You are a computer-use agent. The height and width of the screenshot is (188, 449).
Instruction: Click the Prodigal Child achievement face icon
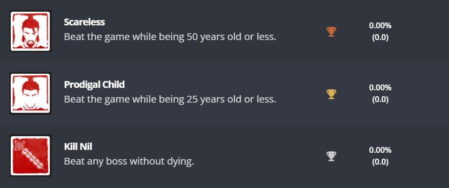[x=30, y=93]
